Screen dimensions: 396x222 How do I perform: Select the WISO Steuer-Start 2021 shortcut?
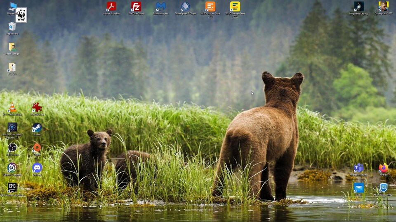210,9
